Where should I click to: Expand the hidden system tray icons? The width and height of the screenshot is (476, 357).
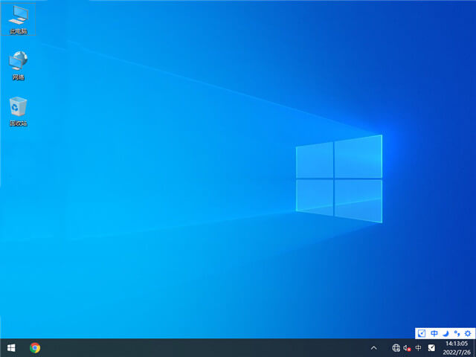[x=374, y=348]
